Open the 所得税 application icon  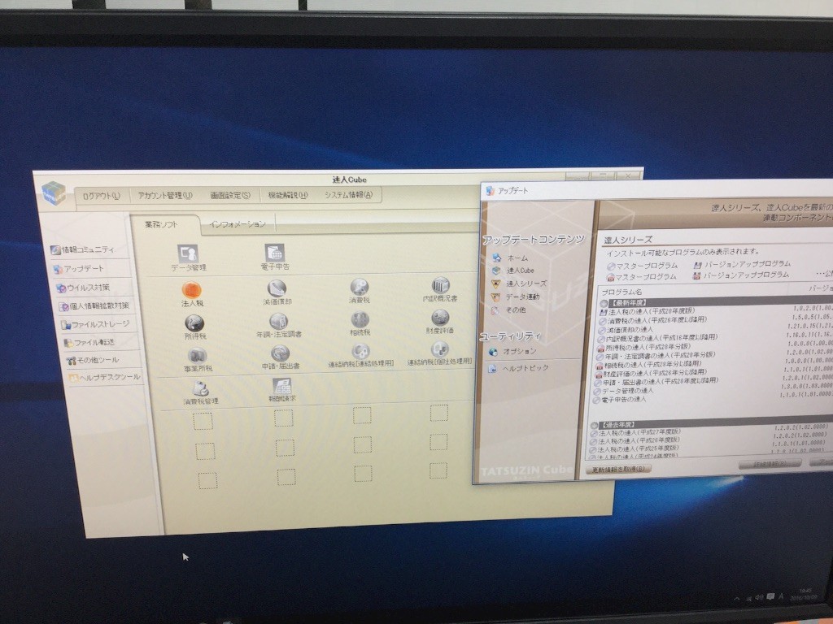tap(194, 327)
